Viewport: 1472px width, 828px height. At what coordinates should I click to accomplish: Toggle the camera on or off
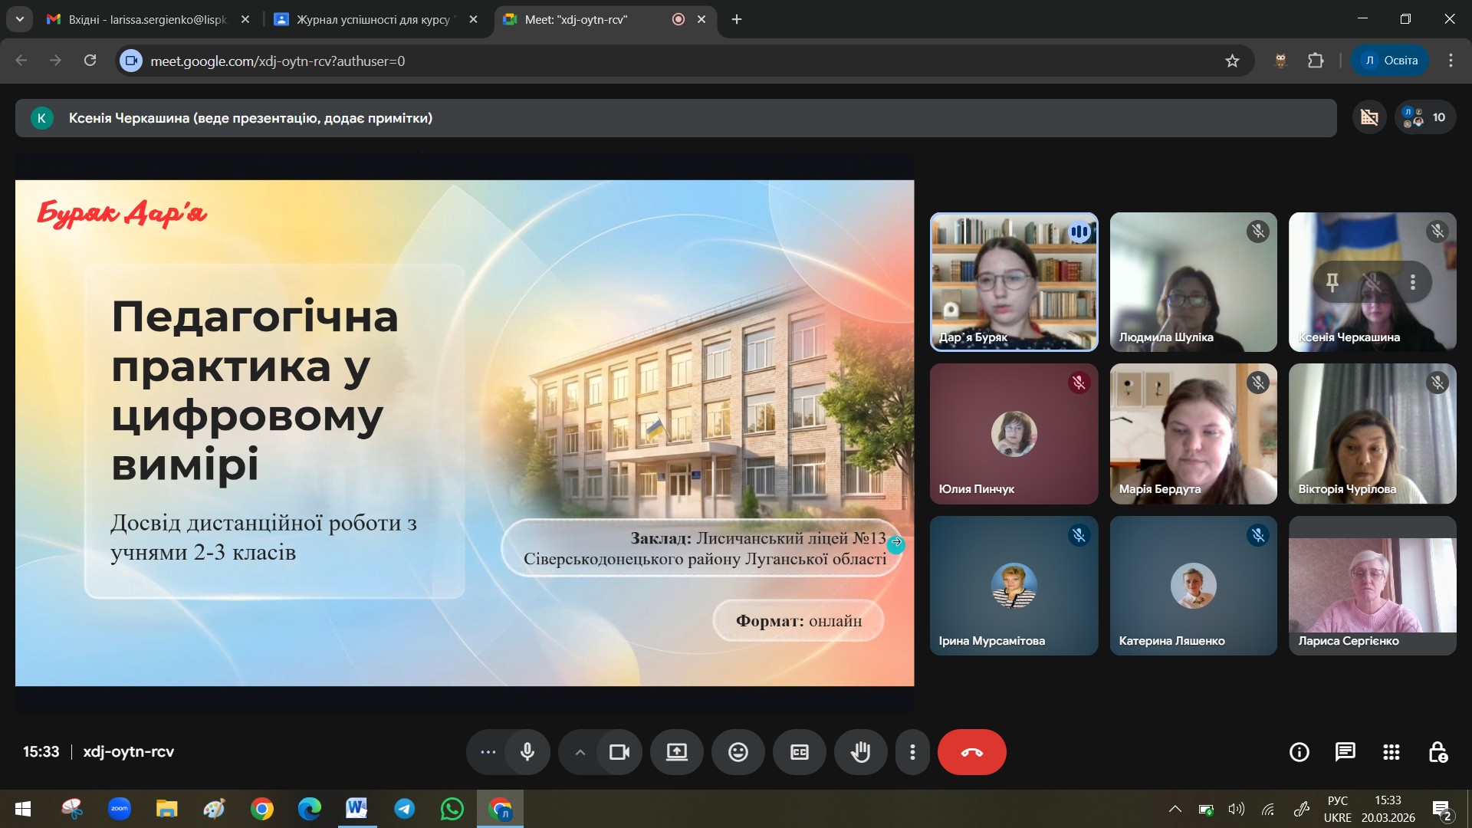coord(619,752)
